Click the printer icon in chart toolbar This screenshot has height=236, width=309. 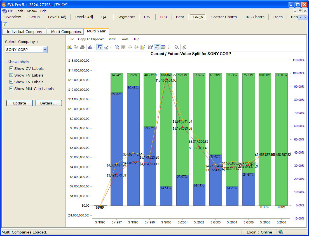click(82, 47)
